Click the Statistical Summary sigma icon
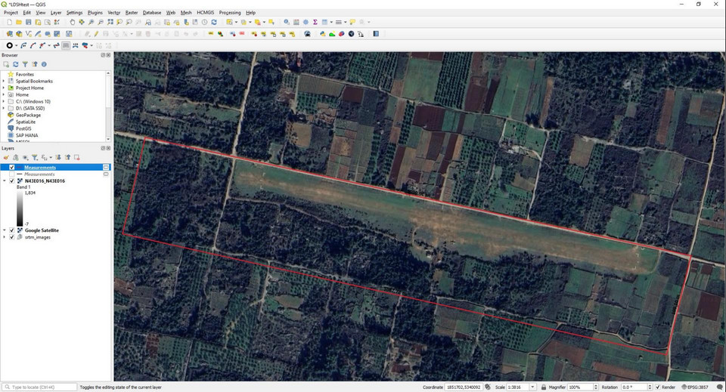Screen dimensions: 726x392 click(x=315, y=22)
